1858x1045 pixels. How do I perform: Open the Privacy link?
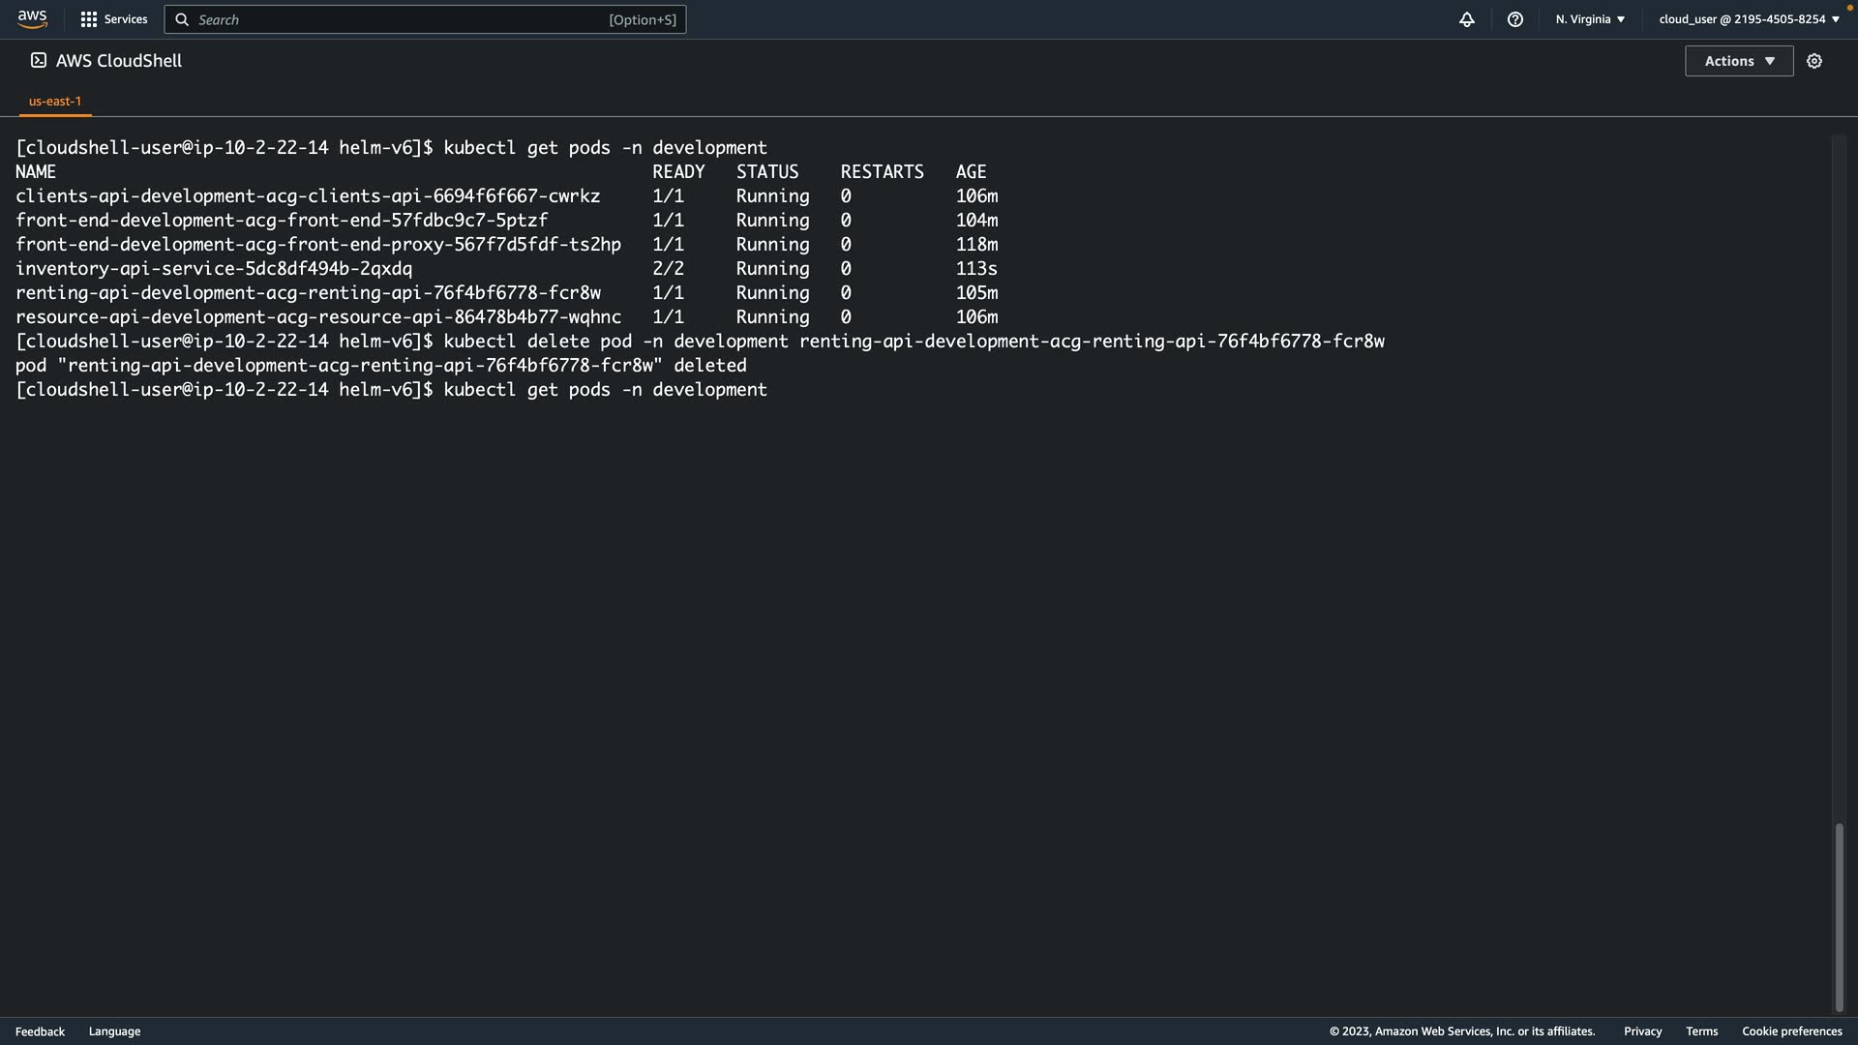1642,1031
